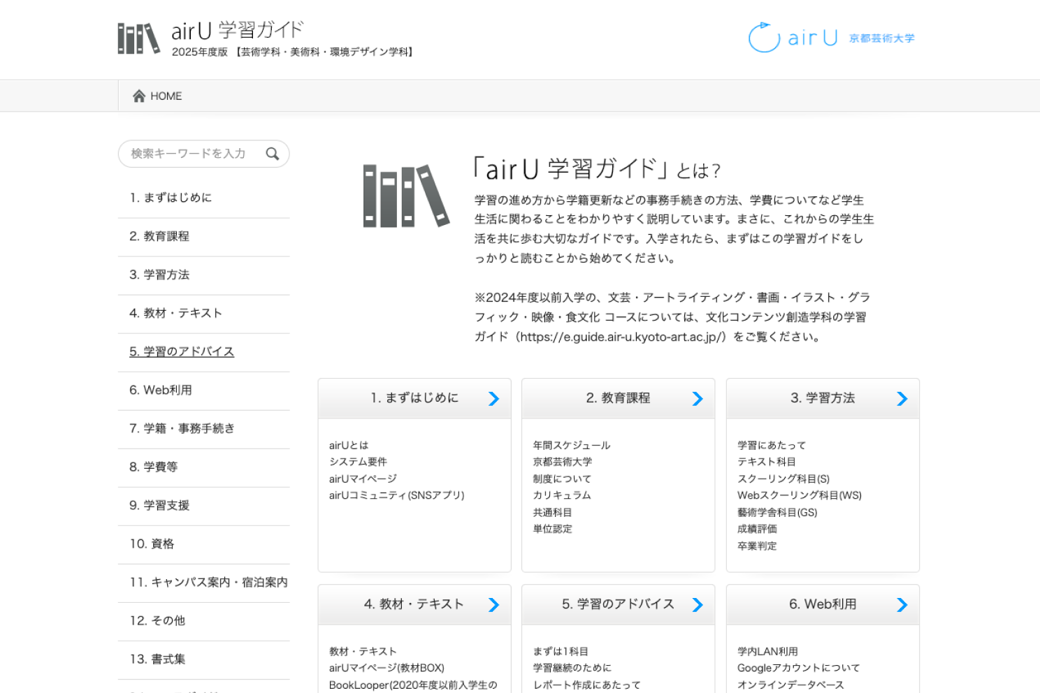Click the 卒業判定 link
This screenshot has height=693, width=1040.
[757, 546]
